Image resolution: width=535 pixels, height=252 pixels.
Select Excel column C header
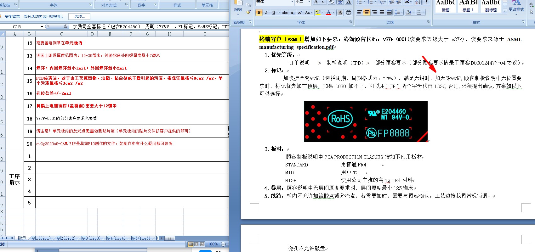pyautogui.click(x=61, y=34)
